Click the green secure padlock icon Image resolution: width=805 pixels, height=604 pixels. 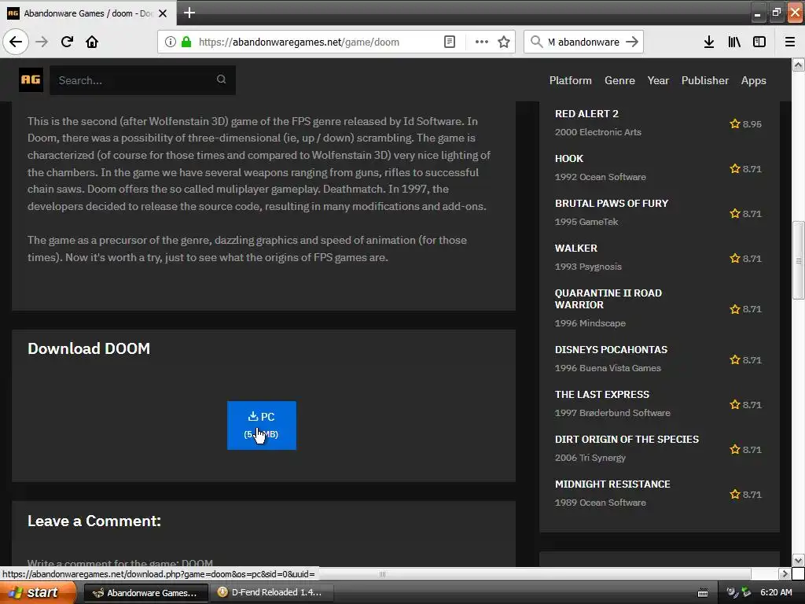[186, 42]
